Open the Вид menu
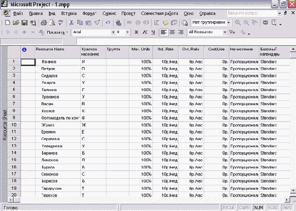Viewport: 296px width, 211px height. (52, 14)
